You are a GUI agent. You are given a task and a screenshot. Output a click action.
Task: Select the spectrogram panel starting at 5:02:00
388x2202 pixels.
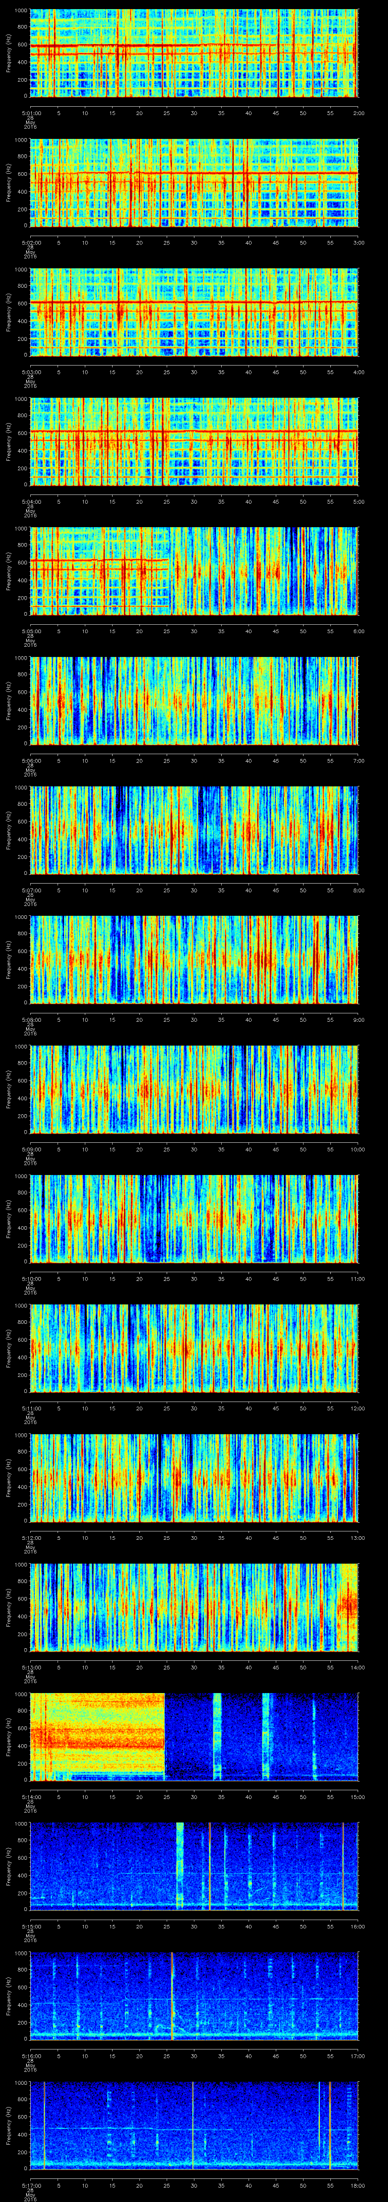pyautogui.click(x=194, y=183)
